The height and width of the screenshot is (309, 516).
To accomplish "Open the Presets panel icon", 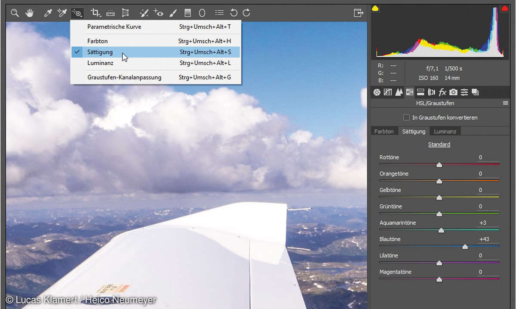I will tap(464, 92).
